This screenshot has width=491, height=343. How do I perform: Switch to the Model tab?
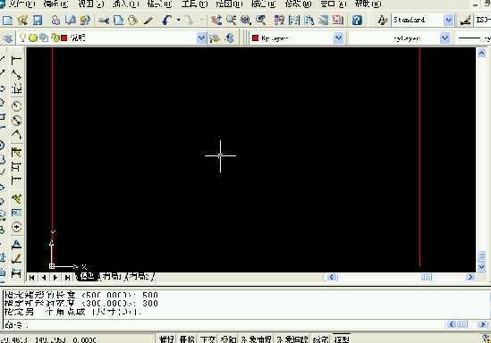[x=87, y=276]
